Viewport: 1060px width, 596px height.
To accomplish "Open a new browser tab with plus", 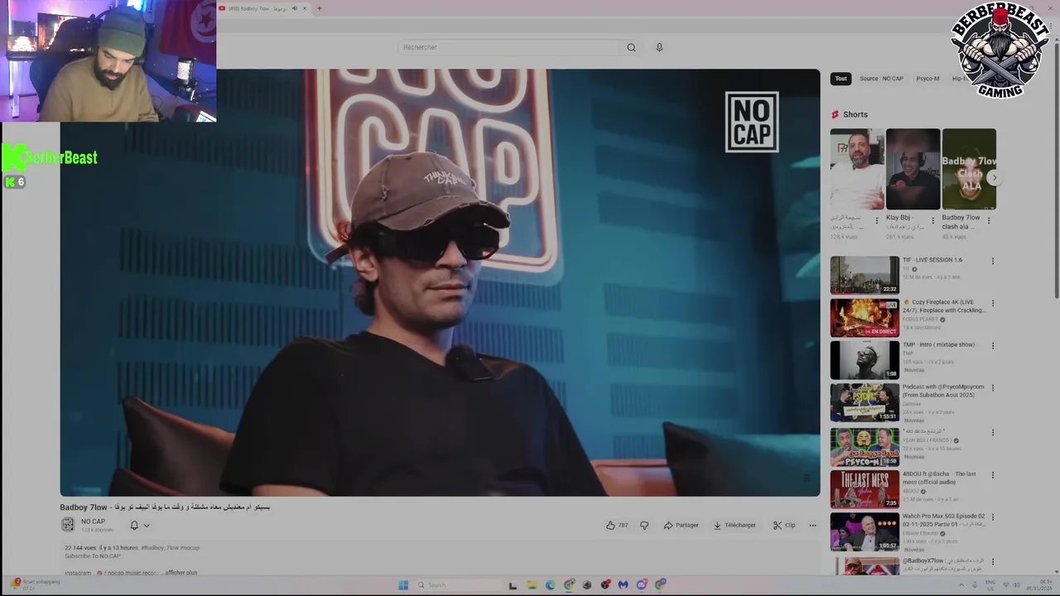I will [x=319, y=8].
